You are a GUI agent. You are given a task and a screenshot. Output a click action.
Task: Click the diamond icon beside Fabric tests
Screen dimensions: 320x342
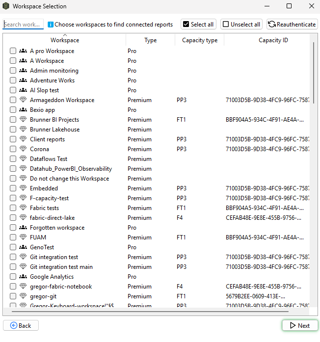23,208
